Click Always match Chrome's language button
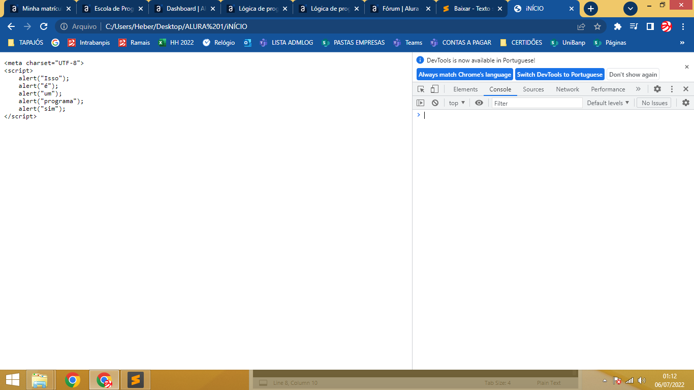This screenshot has width=694, height=390. (465, 74)
